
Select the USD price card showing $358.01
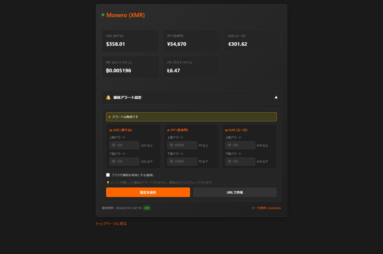(130, 41)
